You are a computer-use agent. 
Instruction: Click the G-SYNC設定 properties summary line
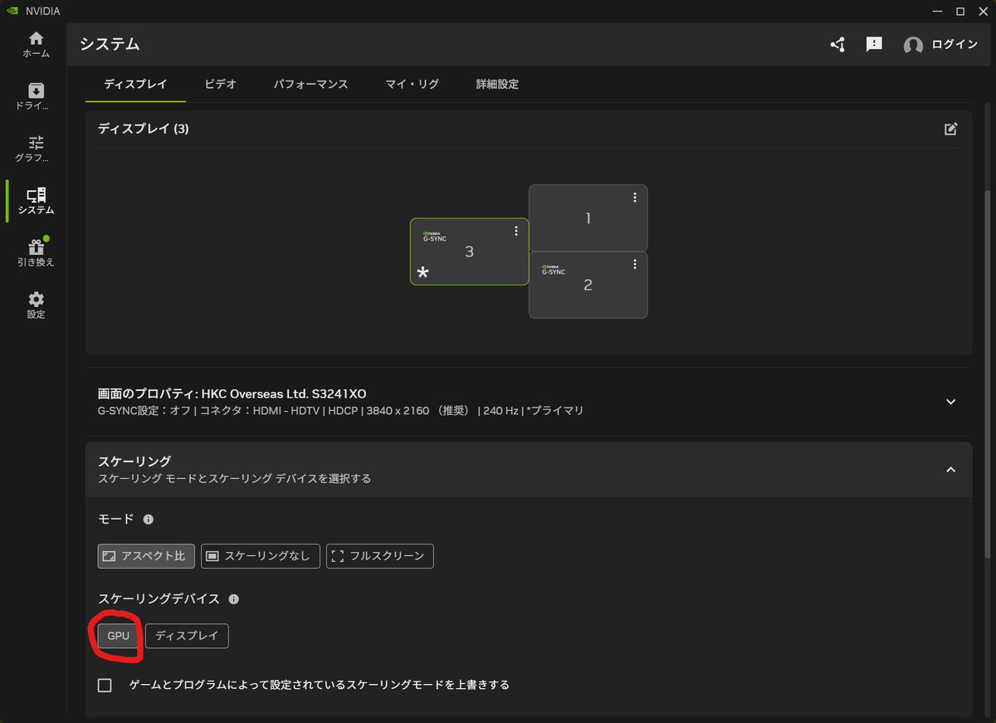click(x=340, y=411)
